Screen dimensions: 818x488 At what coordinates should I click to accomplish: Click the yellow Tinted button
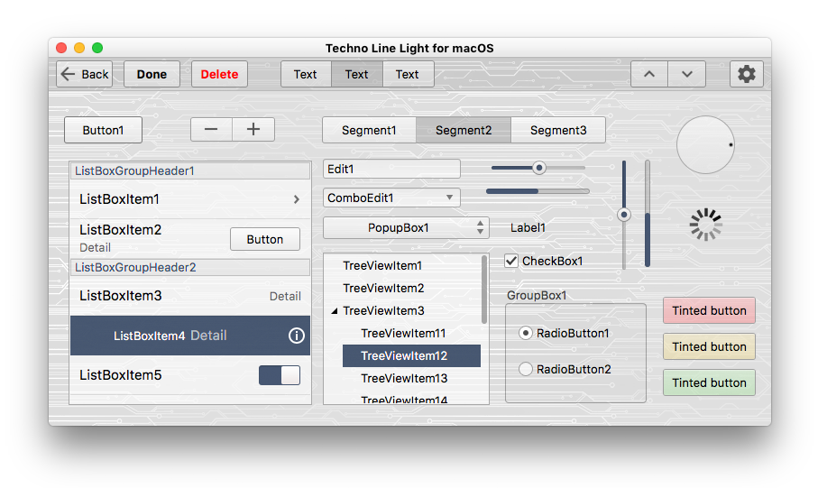709,346
